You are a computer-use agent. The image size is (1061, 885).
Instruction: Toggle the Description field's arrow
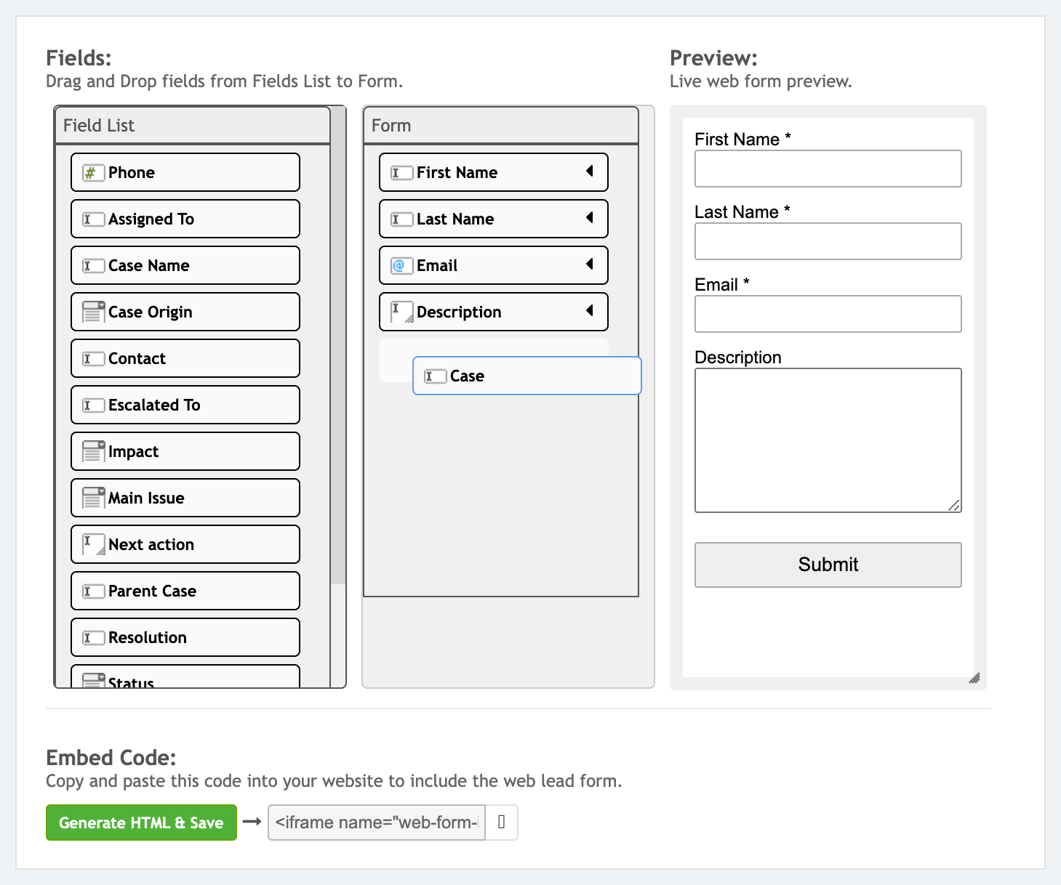(590, 311)
